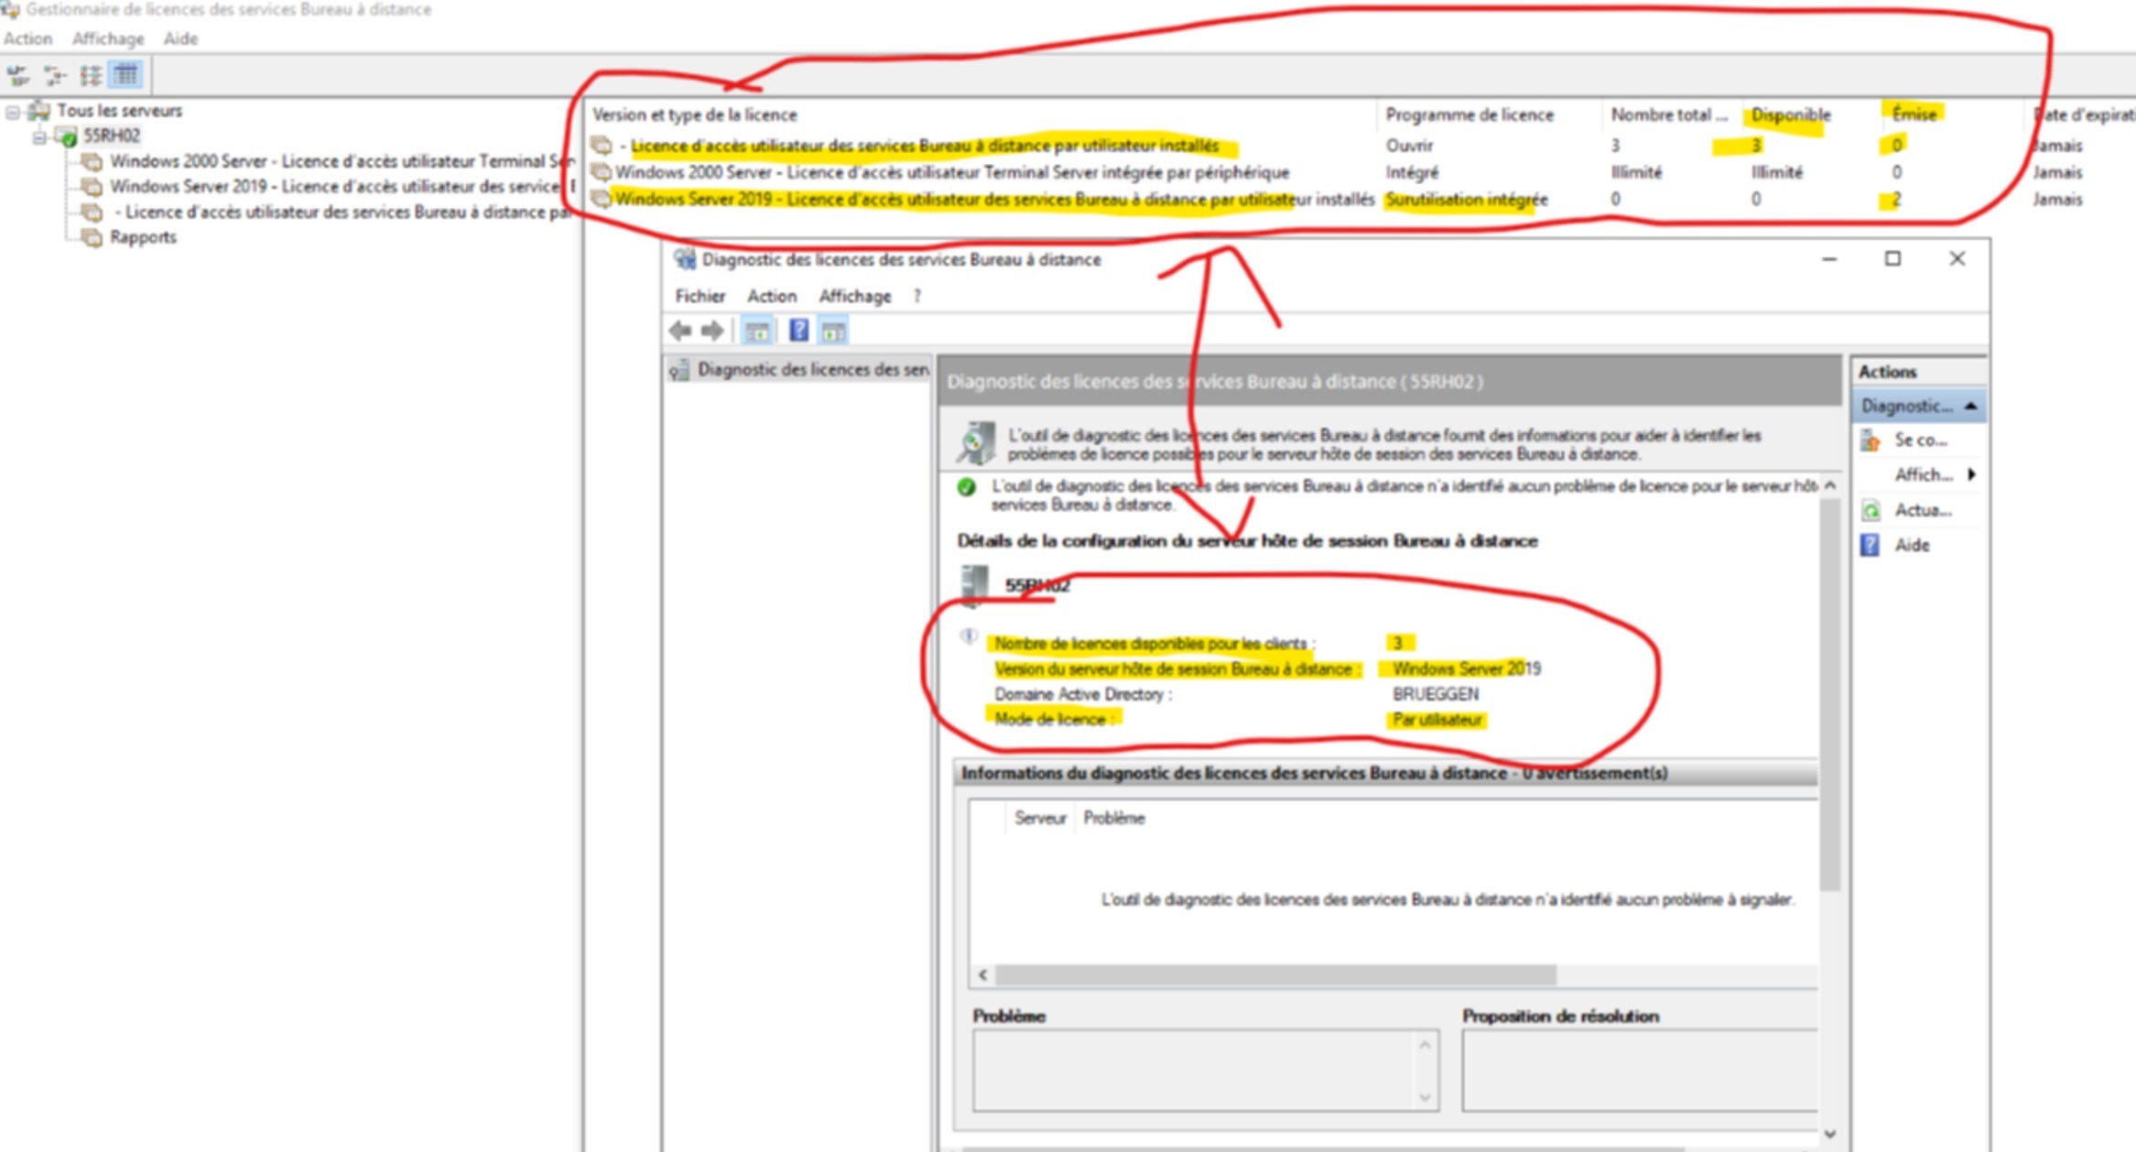The height and width of the screenshot is (1152, 2136).
Task: Sort by 'Programme de licence' column header
Action: [x=1489, y=114]
